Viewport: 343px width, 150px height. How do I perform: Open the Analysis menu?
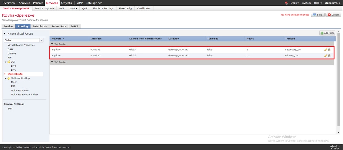(24, 3)
